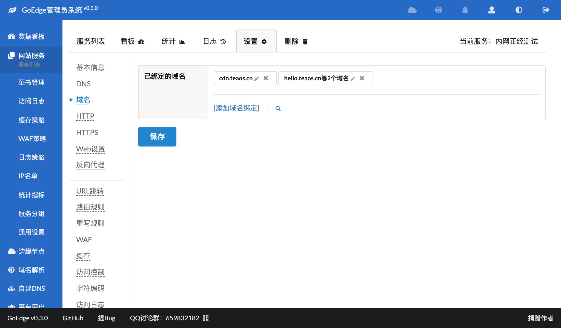Open 网站服务 in the sidebar

click(x=31, y=56)
